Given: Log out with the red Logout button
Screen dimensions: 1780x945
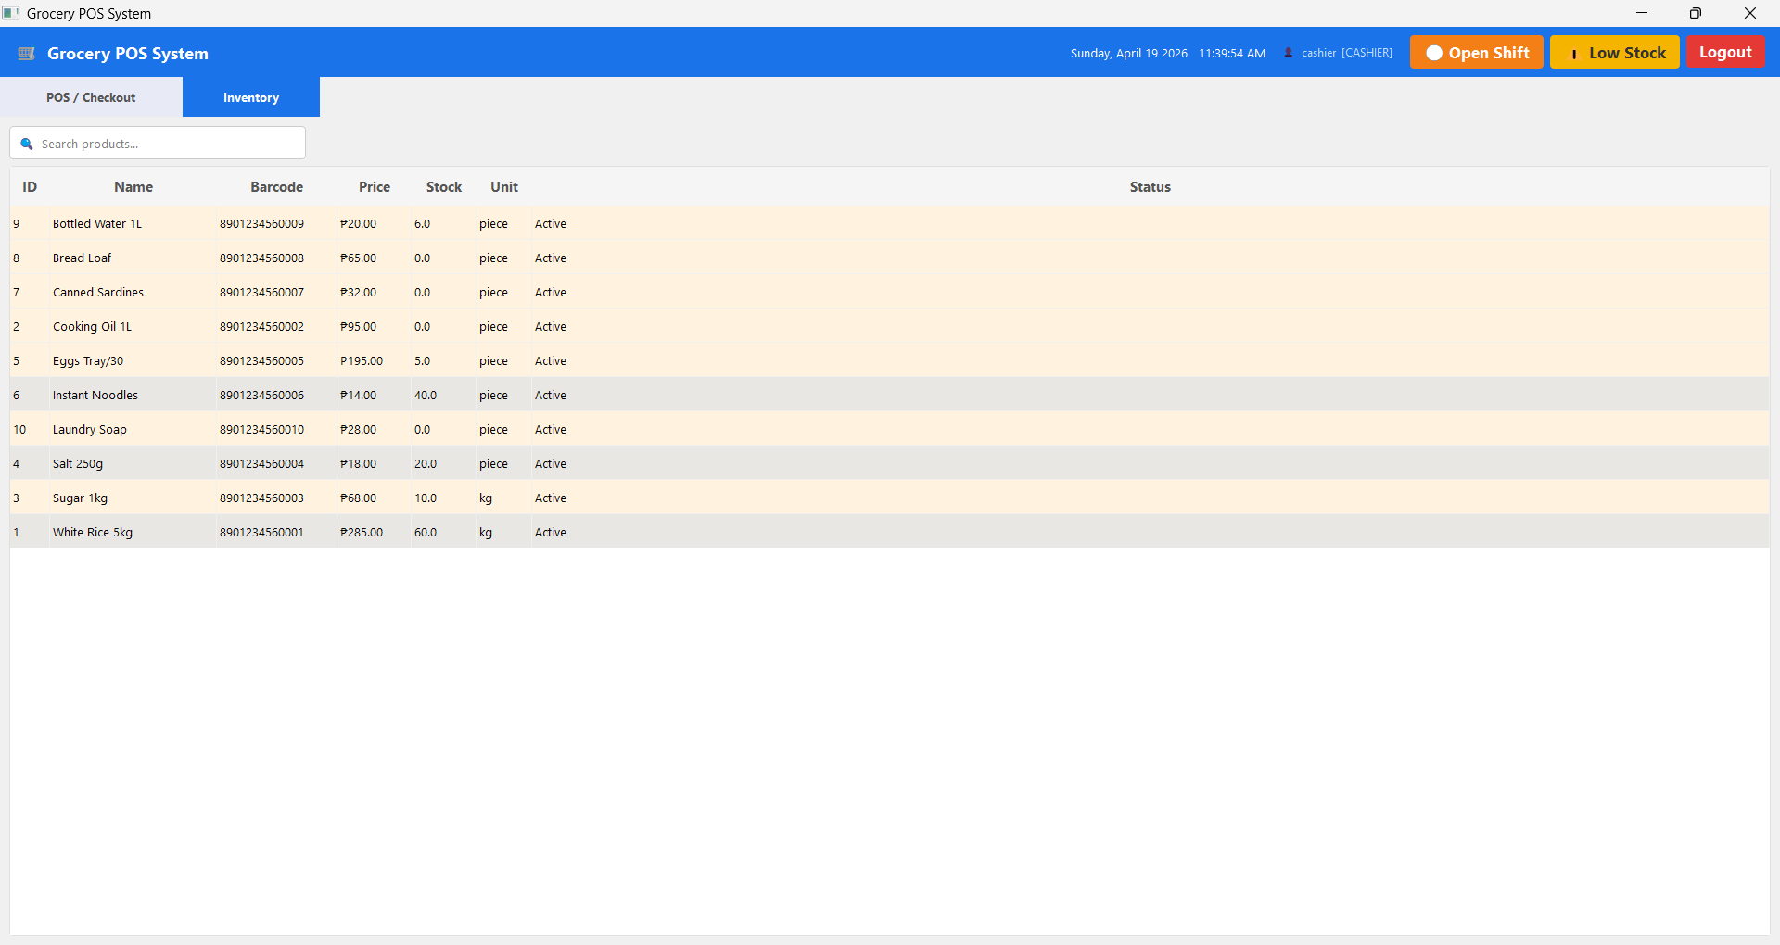Looking at the screenshot, I should tap(1725, 52).
